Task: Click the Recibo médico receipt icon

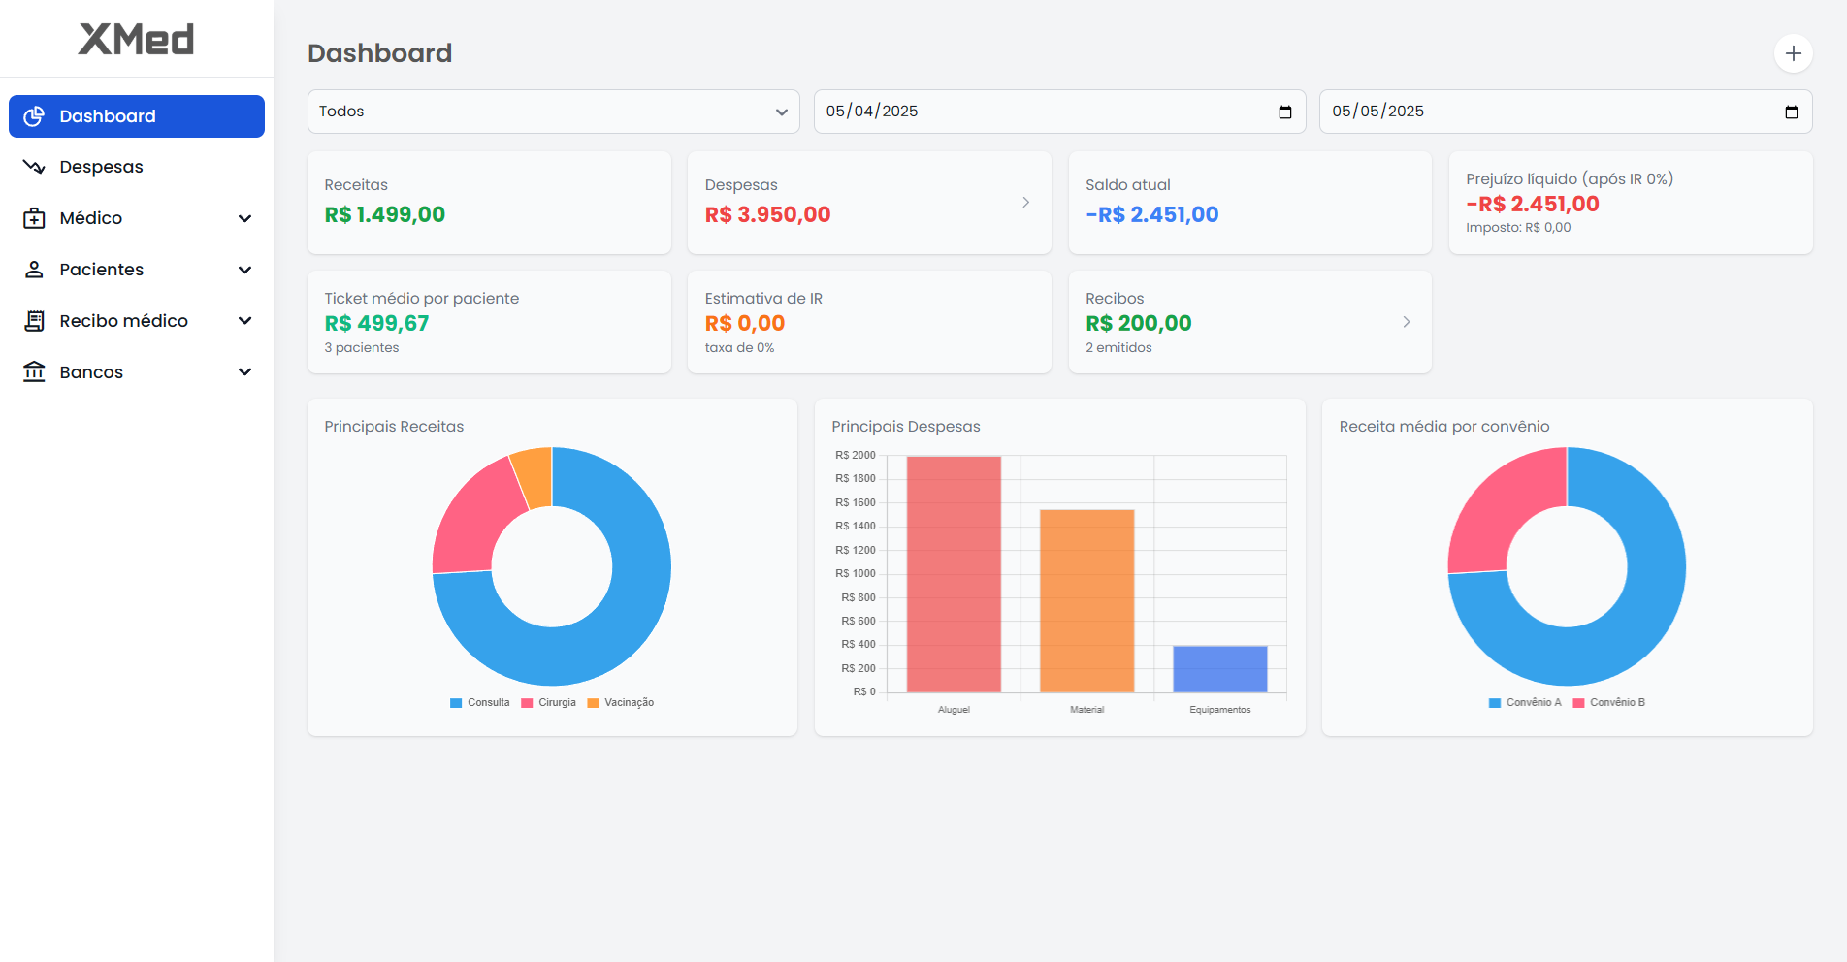Action: (x=34, y=321)
